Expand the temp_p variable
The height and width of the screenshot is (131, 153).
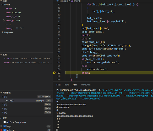pyautogui.click(x=4, y=20)
